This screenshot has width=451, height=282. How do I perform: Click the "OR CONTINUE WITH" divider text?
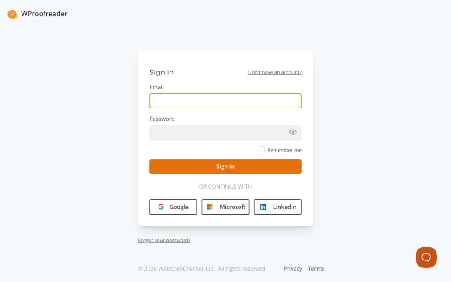point(225,187)
